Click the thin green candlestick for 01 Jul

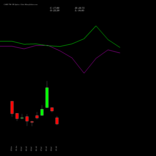[22, 118]
